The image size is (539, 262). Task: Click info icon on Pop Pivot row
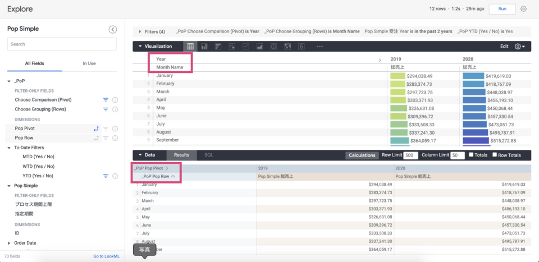tap(115, 128)
